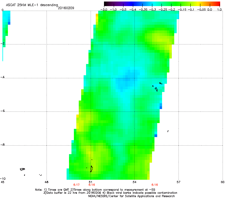Click the large island outline near longitude 45

(x=22, y=169)
